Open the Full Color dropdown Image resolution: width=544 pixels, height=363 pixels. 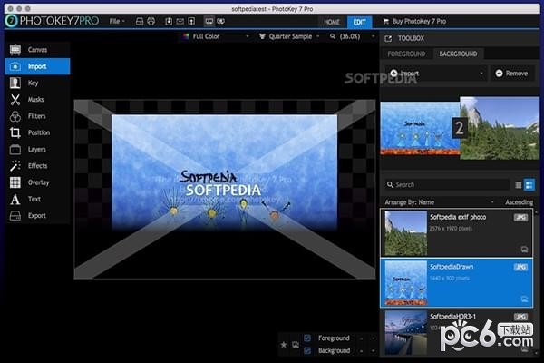pos(216,36)
